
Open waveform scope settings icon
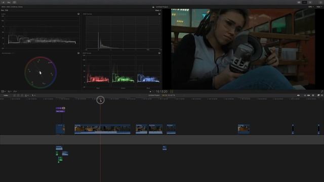point(78,14)
